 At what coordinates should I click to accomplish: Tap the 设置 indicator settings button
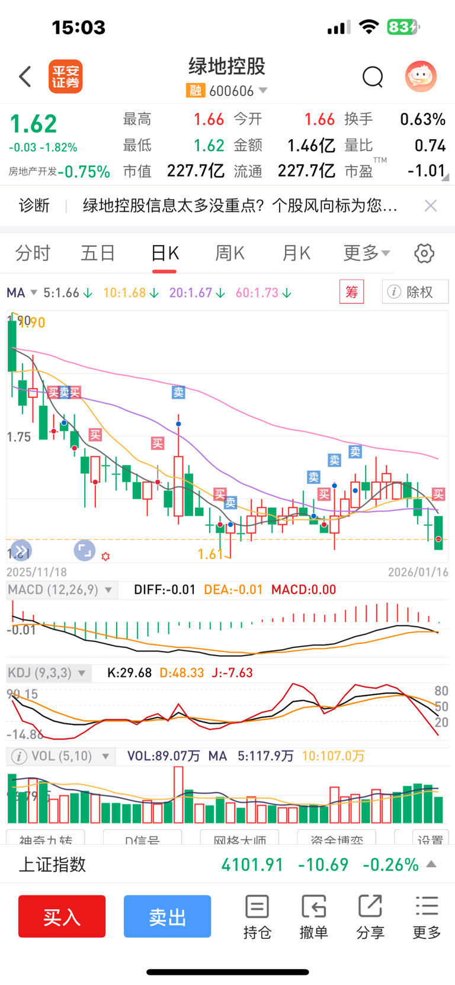(430, 838)
